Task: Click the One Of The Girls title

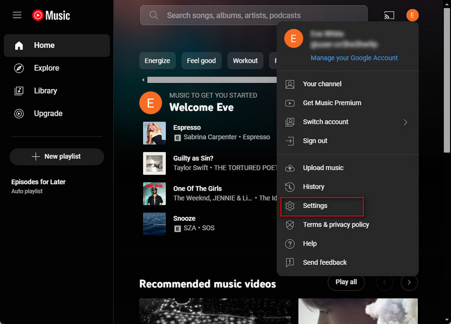Action: coord(197,189)
